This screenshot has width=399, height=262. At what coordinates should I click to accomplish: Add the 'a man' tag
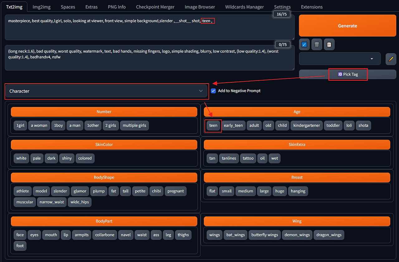point(75,125)
